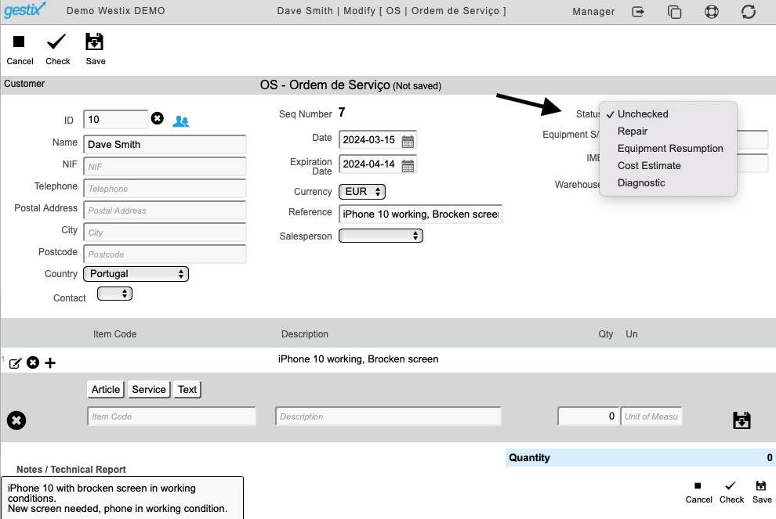
Task: Click the Unit of Measure input field
Action: click(651, 416)
